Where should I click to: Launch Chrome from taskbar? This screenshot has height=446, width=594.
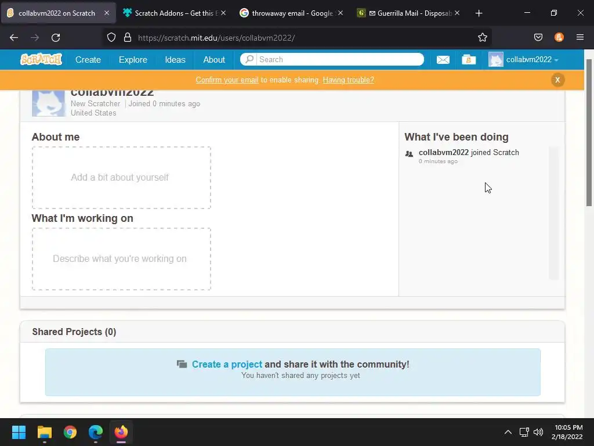70,432
